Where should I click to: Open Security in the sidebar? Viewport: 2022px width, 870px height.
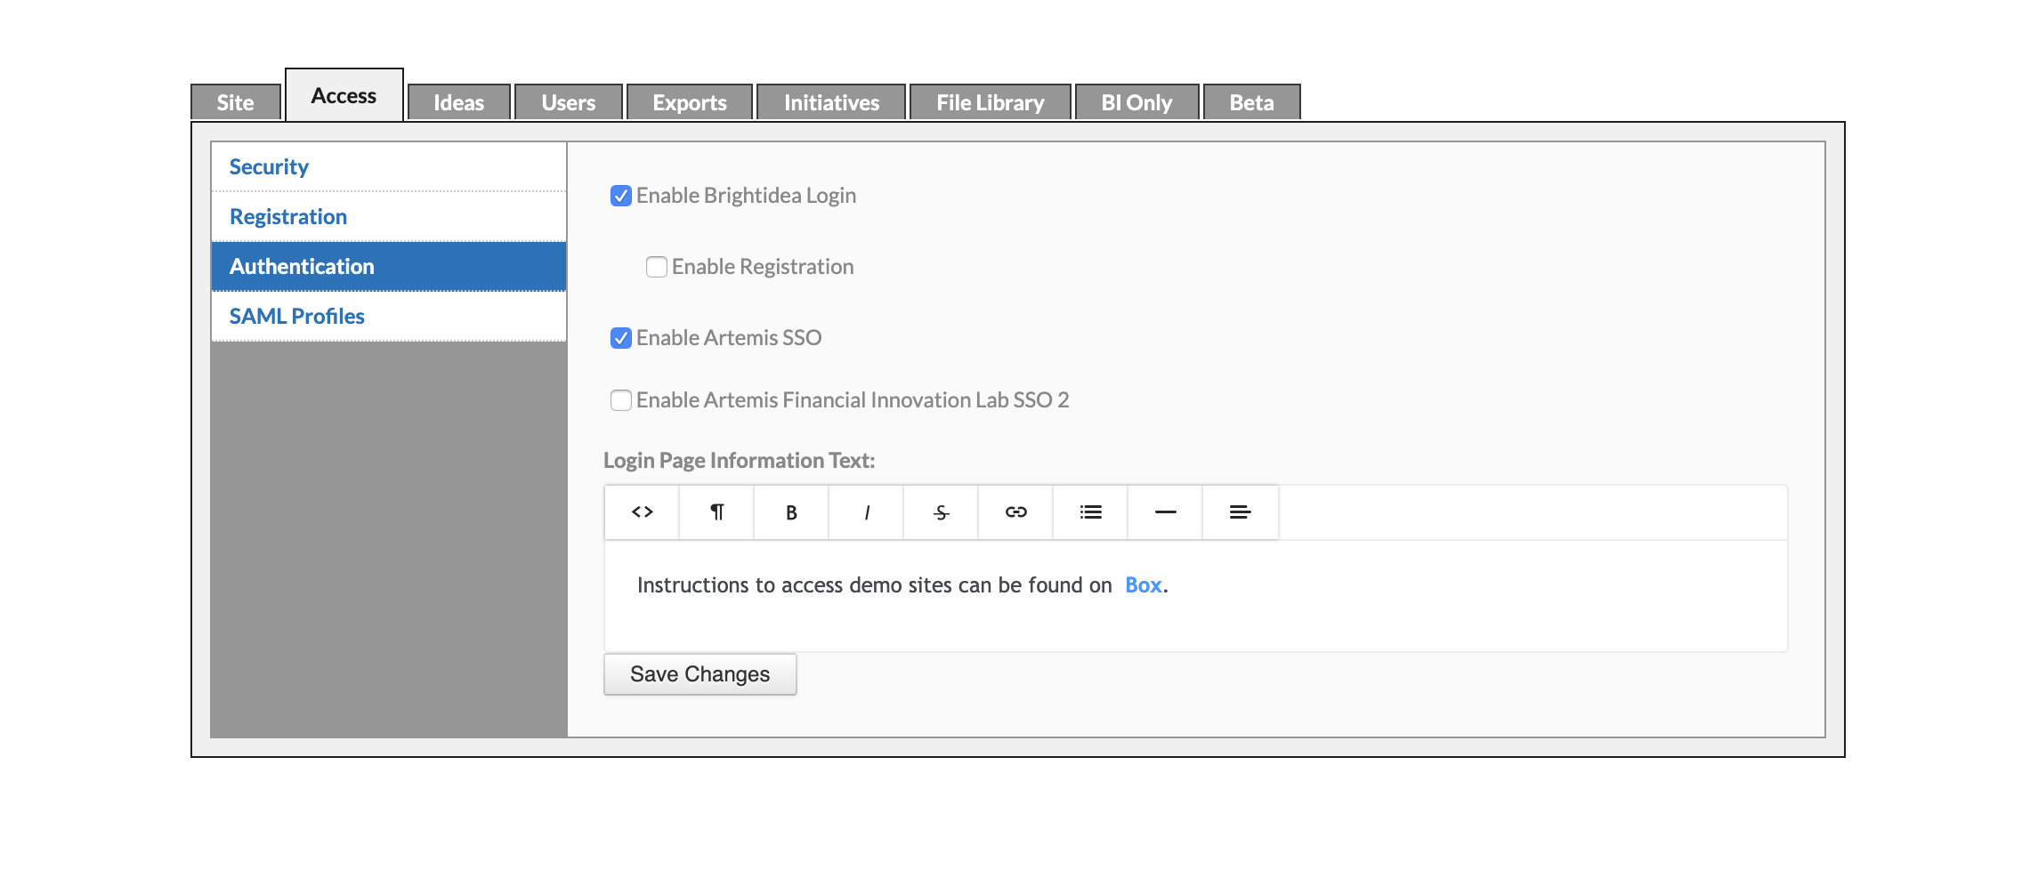389,166
